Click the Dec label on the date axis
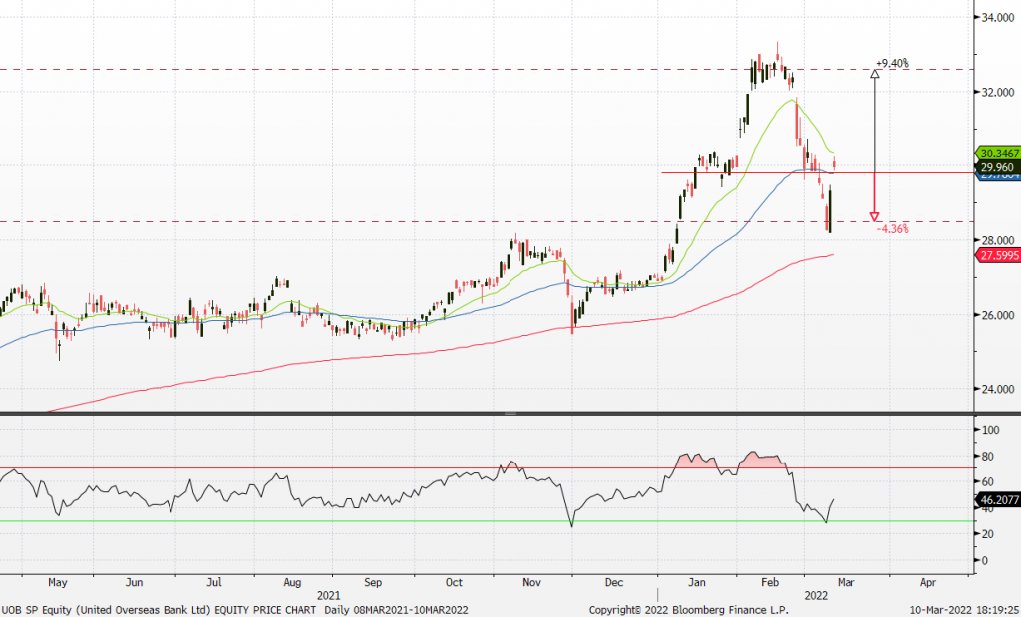Screen dimensions: 1021x617 (x=614, y=582)
